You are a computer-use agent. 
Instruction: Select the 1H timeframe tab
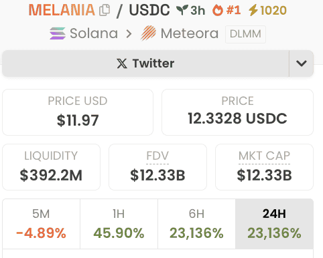(119, 224)
